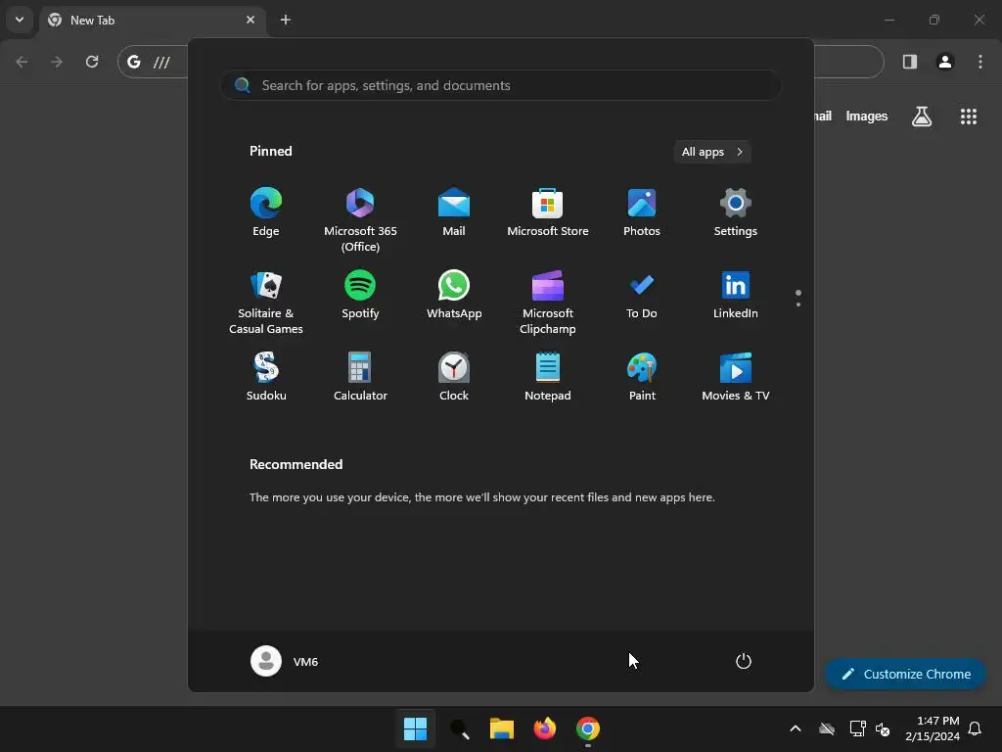Open Calculator

[360, 377]
